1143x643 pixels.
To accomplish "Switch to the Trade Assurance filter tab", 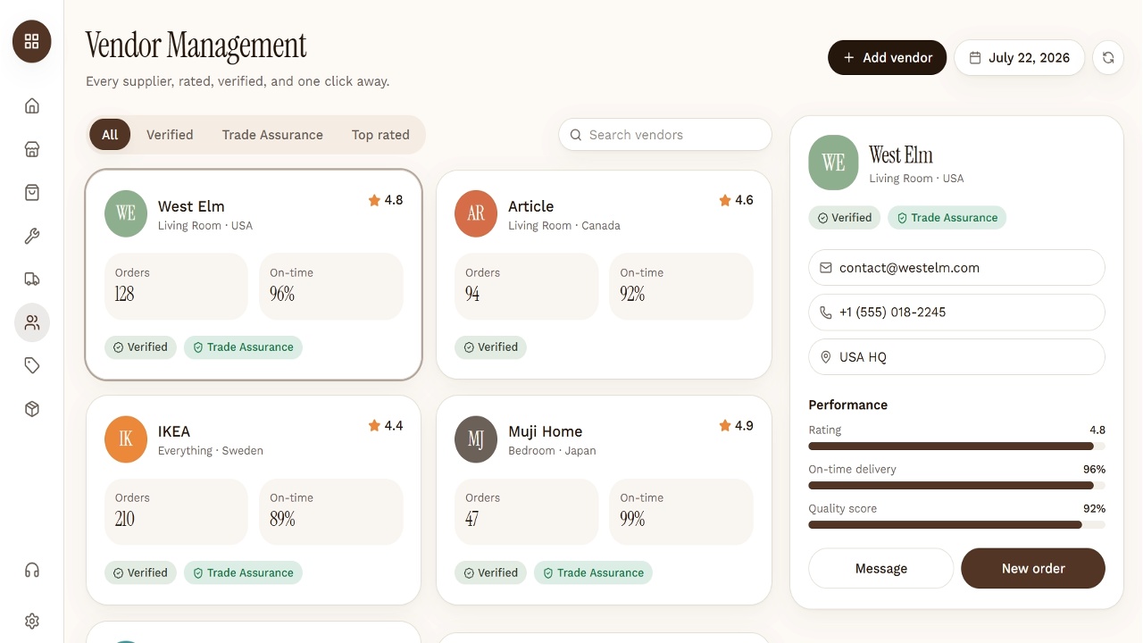I will coord(272,135).
